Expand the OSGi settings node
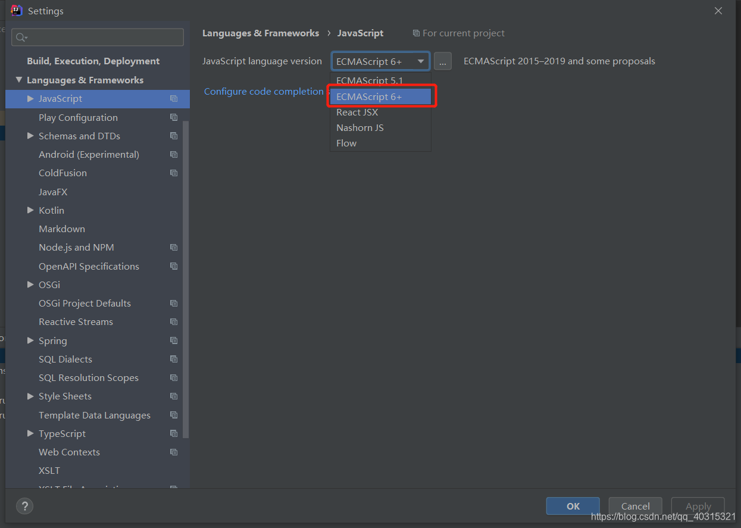This screenshot has width=741, height=528. 30,285
